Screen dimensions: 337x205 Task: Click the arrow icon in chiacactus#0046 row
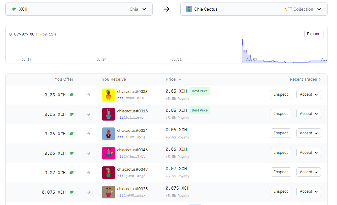coord(88,153)
